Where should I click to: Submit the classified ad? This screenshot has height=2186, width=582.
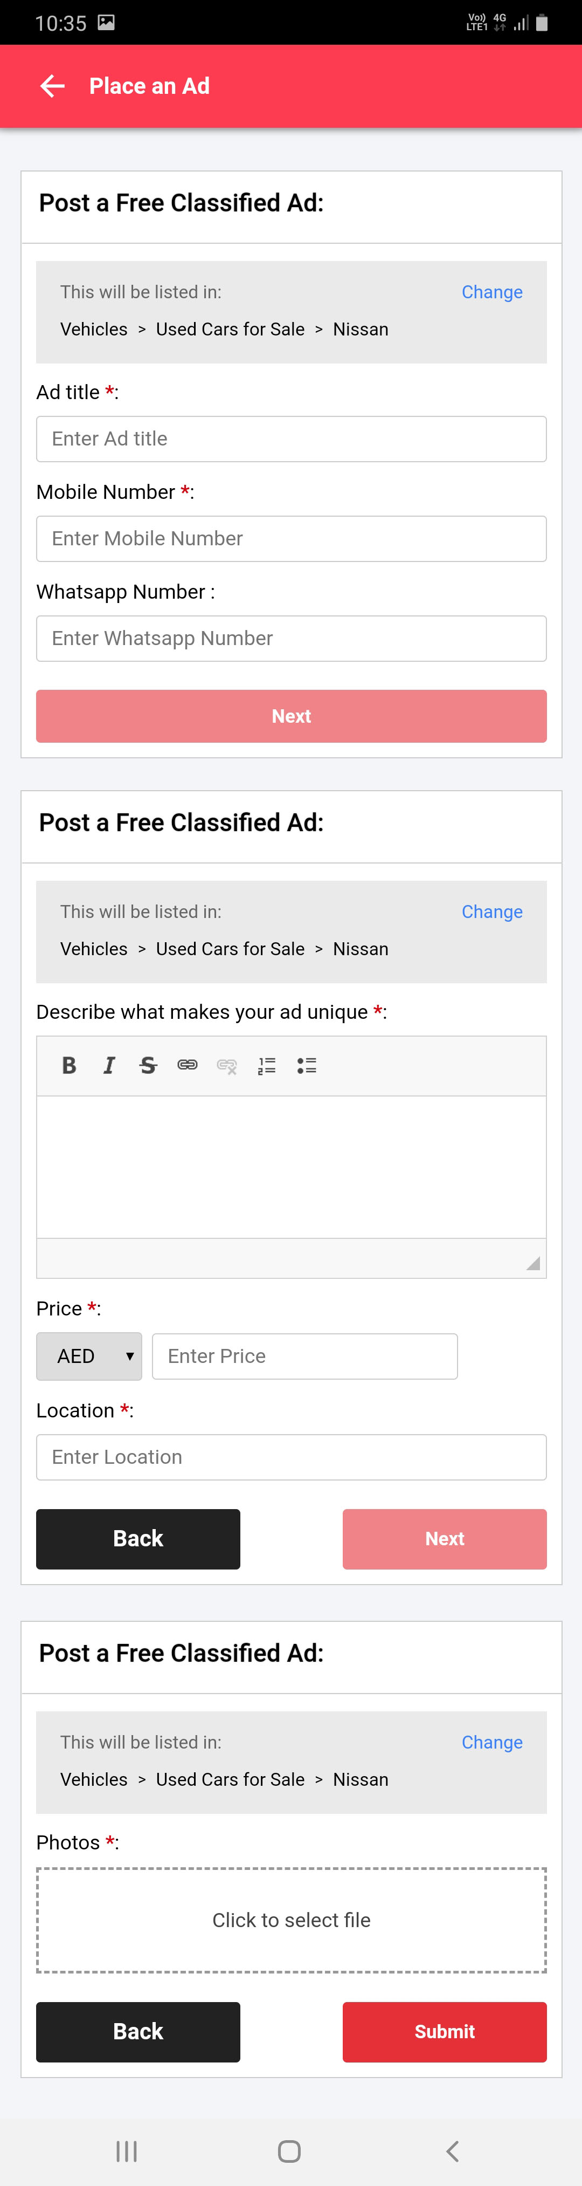click(444, 2032)
